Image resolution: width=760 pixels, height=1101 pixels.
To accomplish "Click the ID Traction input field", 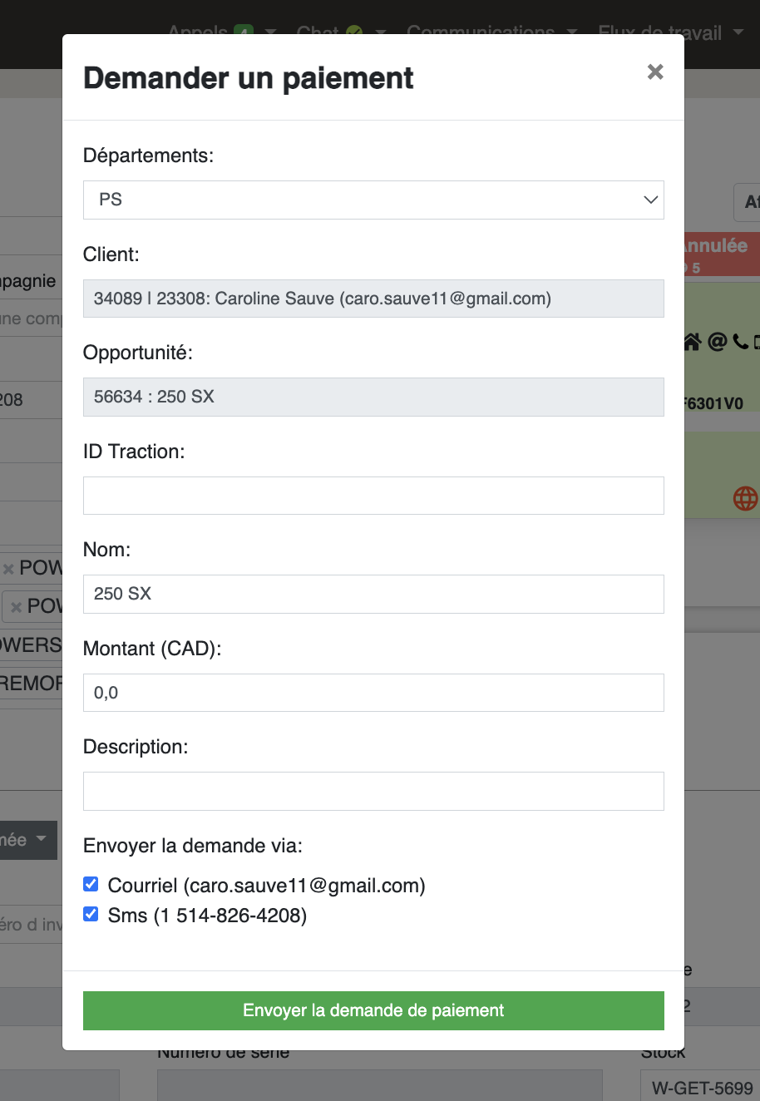I will (x=373, y=496).
